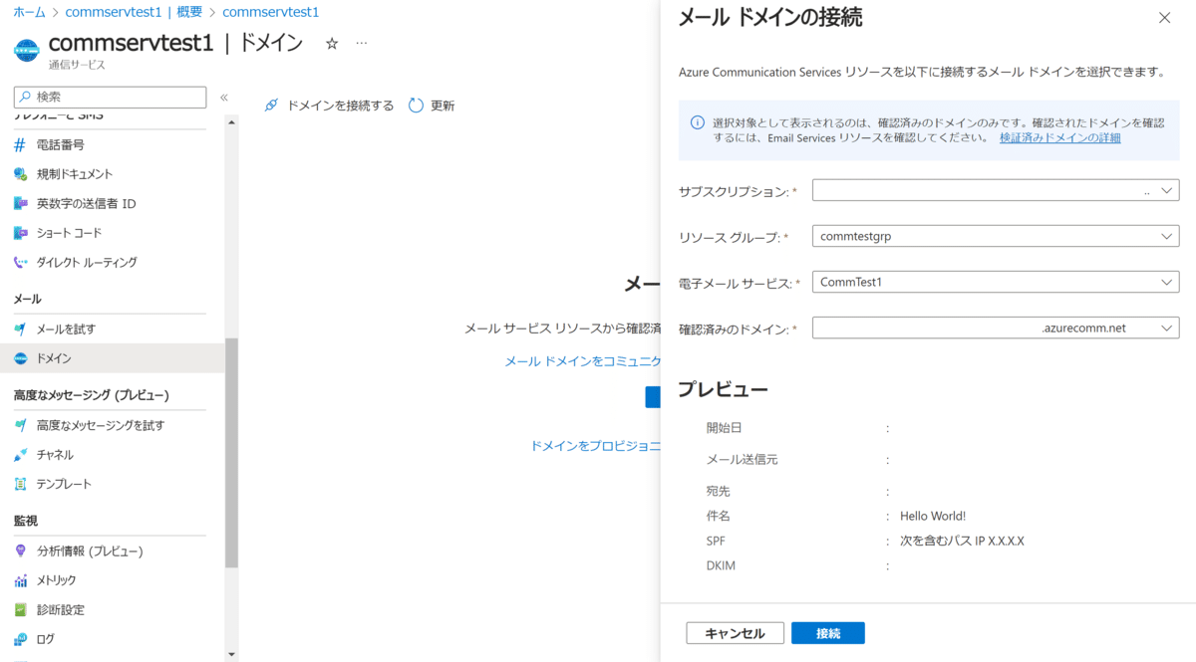Image resolution: width=1196 pixels, height=662 pixels.
Task: Click the 診断設定 icon
Action: 20,610
